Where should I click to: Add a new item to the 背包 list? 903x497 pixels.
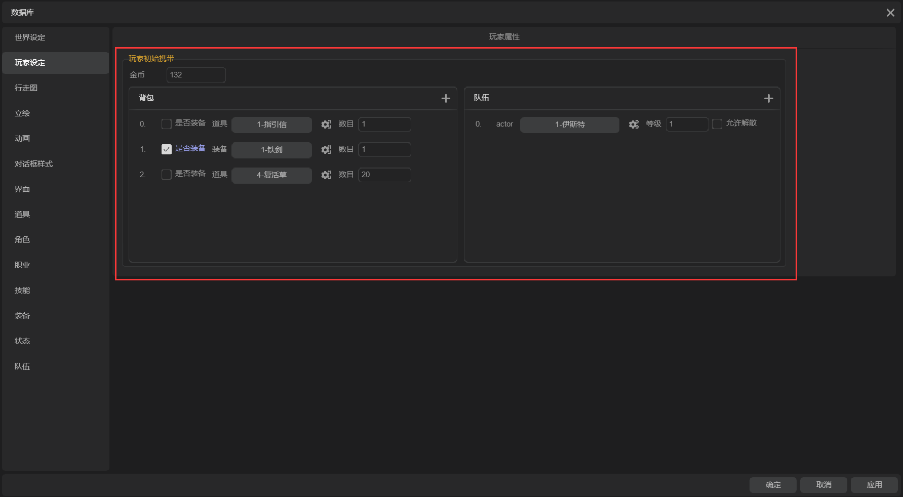[x=446, y=99]
